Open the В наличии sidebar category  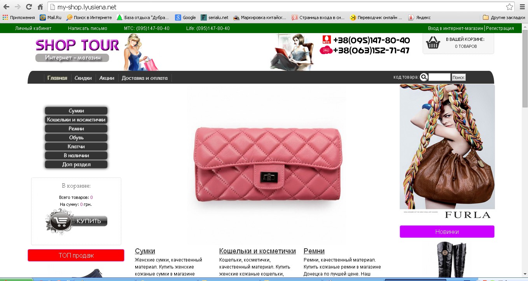(76, 156)
